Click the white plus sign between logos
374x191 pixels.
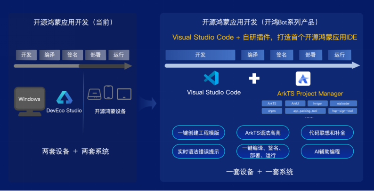point(254,79)
